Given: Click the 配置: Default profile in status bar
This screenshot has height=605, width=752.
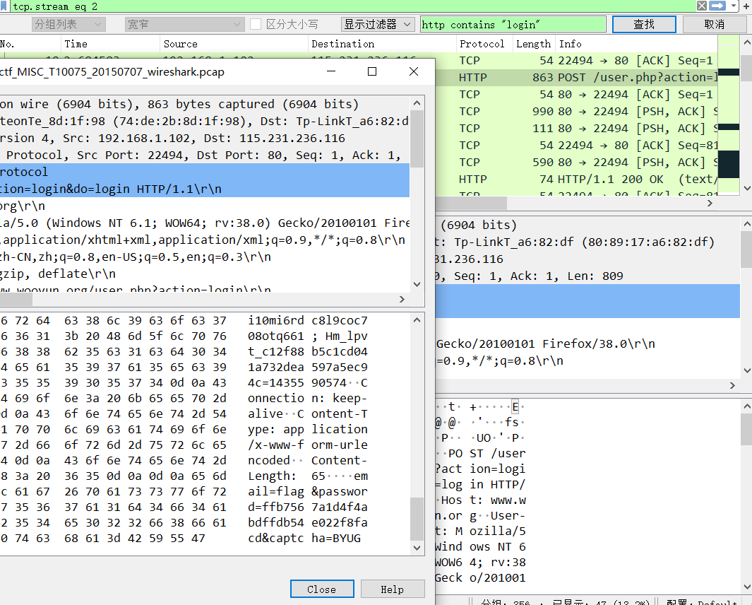Looking at the screenshot, I should tap(703, 603).
